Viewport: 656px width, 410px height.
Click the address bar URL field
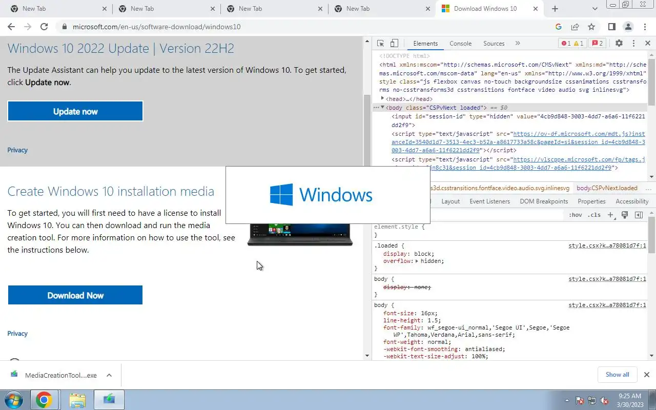pos(307,27)
